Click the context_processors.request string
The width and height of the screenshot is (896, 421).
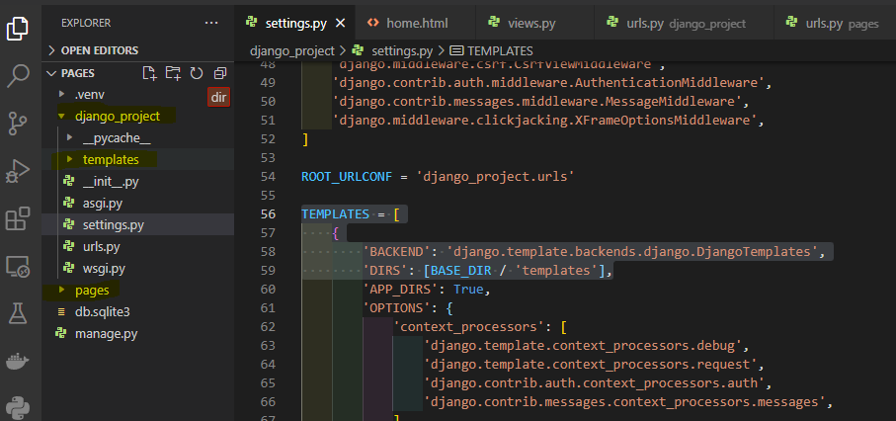click(x=591, y=365)
